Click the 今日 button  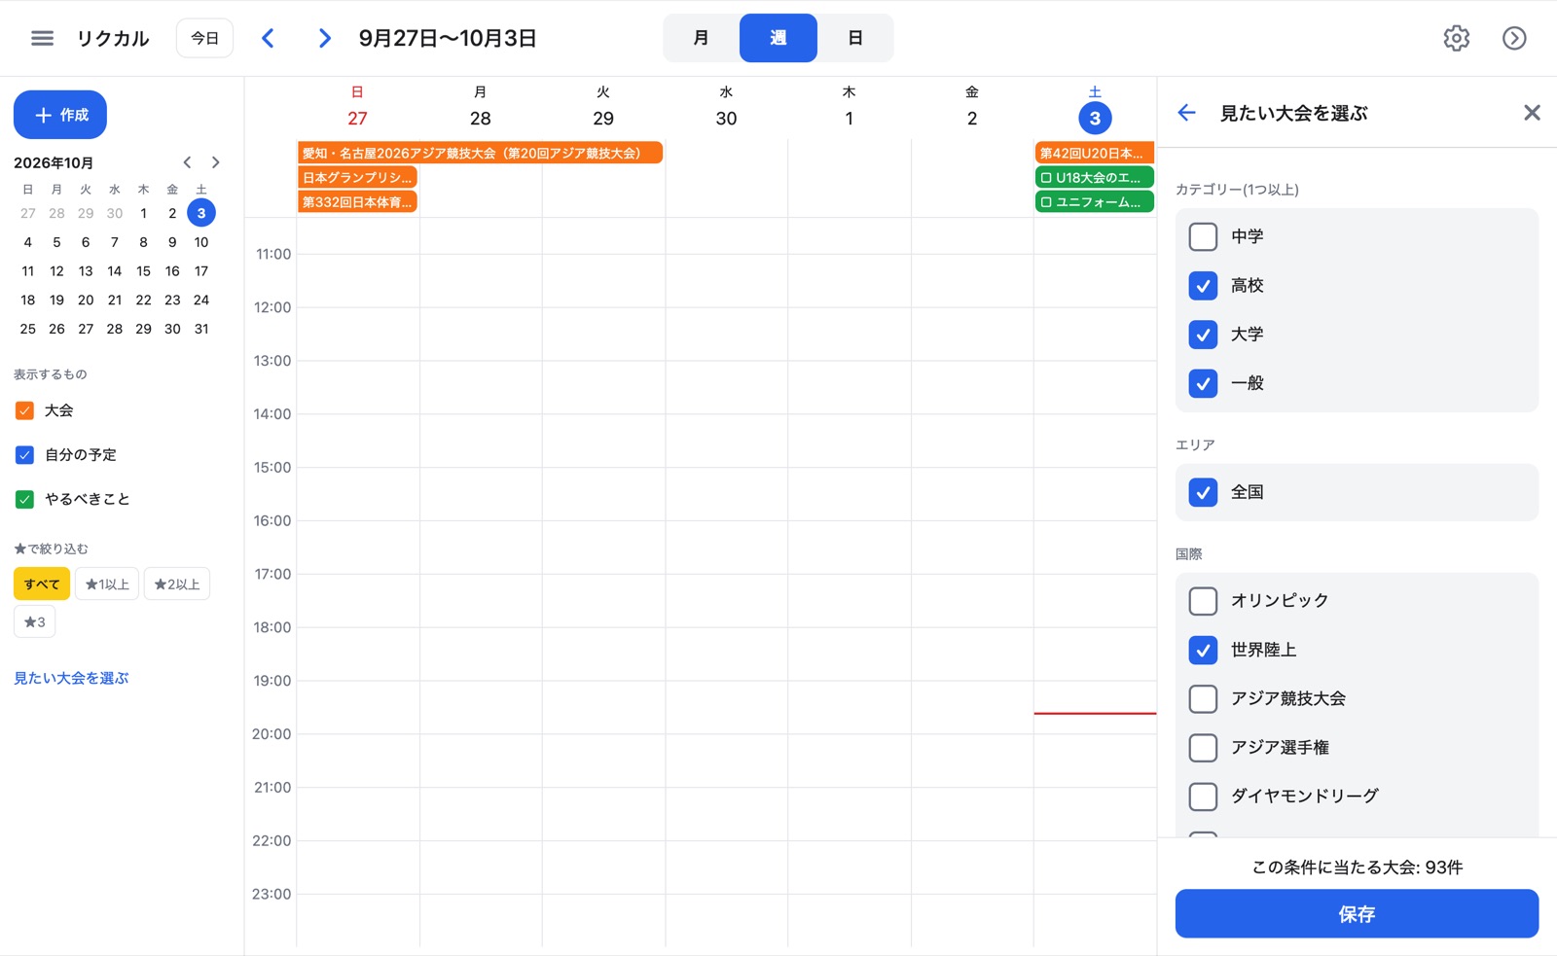[x=204, y=38]
